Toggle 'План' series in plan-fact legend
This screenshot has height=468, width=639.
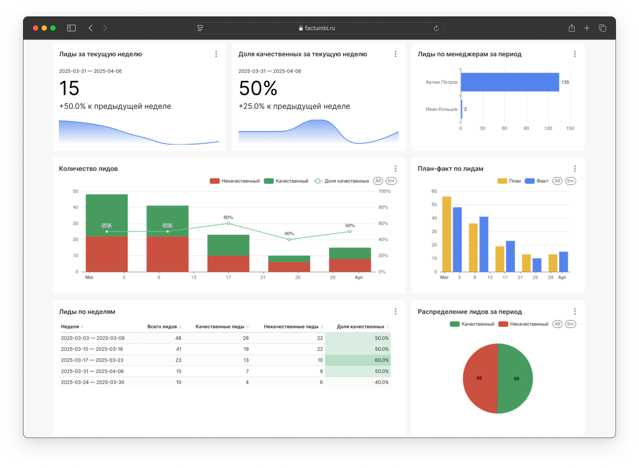tap(509, 181)
